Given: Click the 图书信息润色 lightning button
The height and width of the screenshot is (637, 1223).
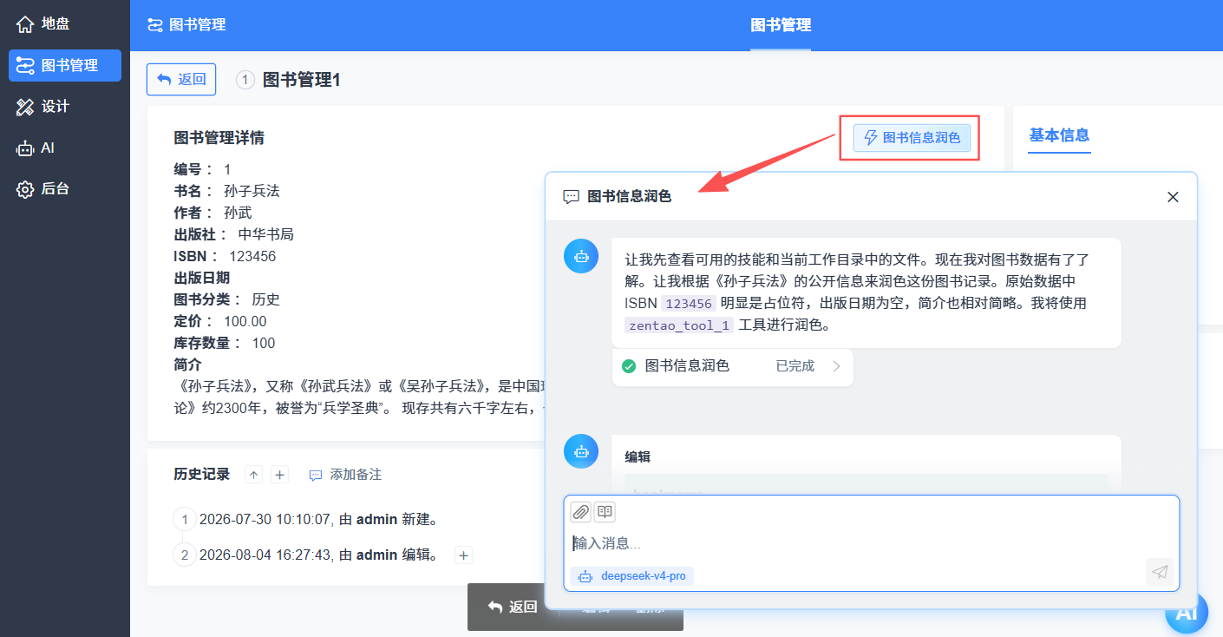Looking at the screenshot, I should pyautogui.click(x=912, y=138).
